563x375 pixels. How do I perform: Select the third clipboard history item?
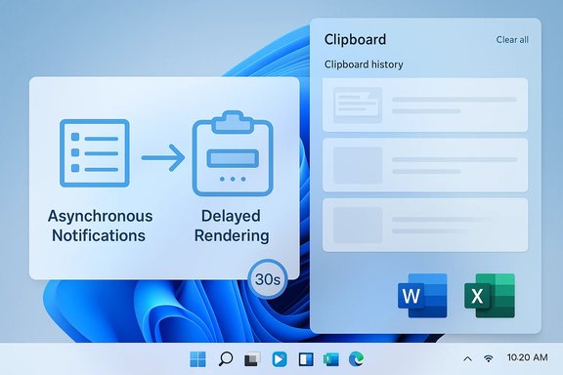[425, 225]
